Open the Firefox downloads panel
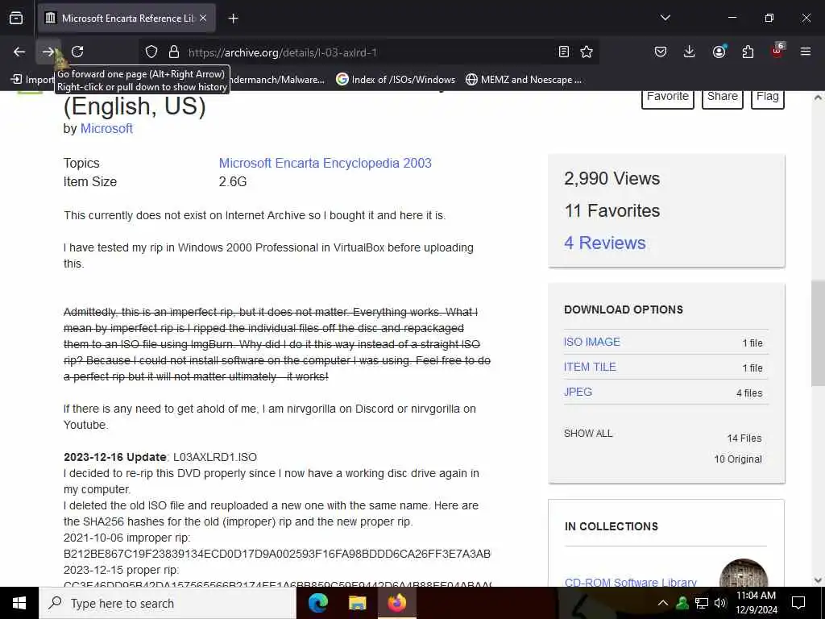Image resolution: width=825 pixels, height=619 pixels. (690, 52)
